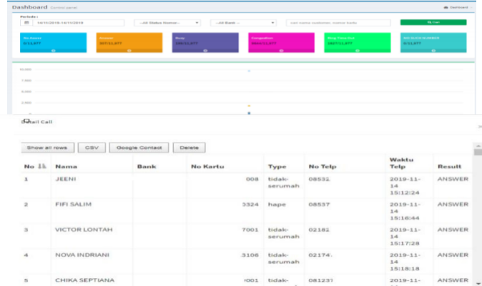482x286 pixels.
Task: Click the Delete button above the table
Action: [x=189, y=147]
